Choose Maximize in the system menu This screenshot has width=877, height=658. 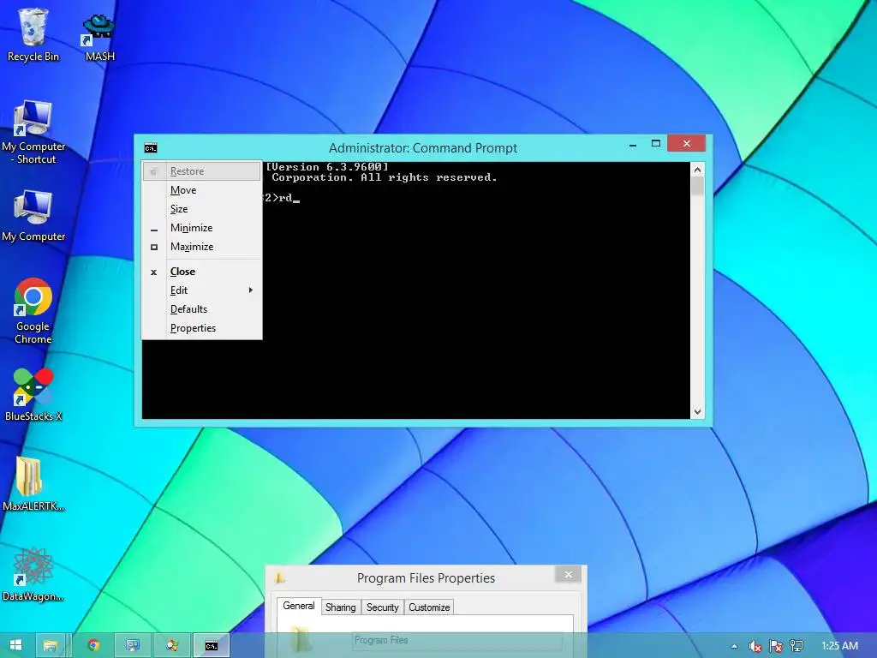pyautogui.click(x=202, y=247)
